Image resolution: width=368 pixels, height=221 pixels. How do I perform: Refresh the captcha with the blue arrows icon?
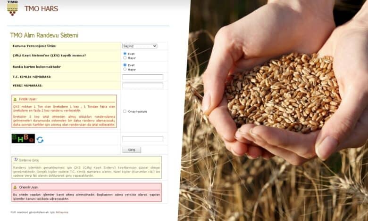click(40, 140)
